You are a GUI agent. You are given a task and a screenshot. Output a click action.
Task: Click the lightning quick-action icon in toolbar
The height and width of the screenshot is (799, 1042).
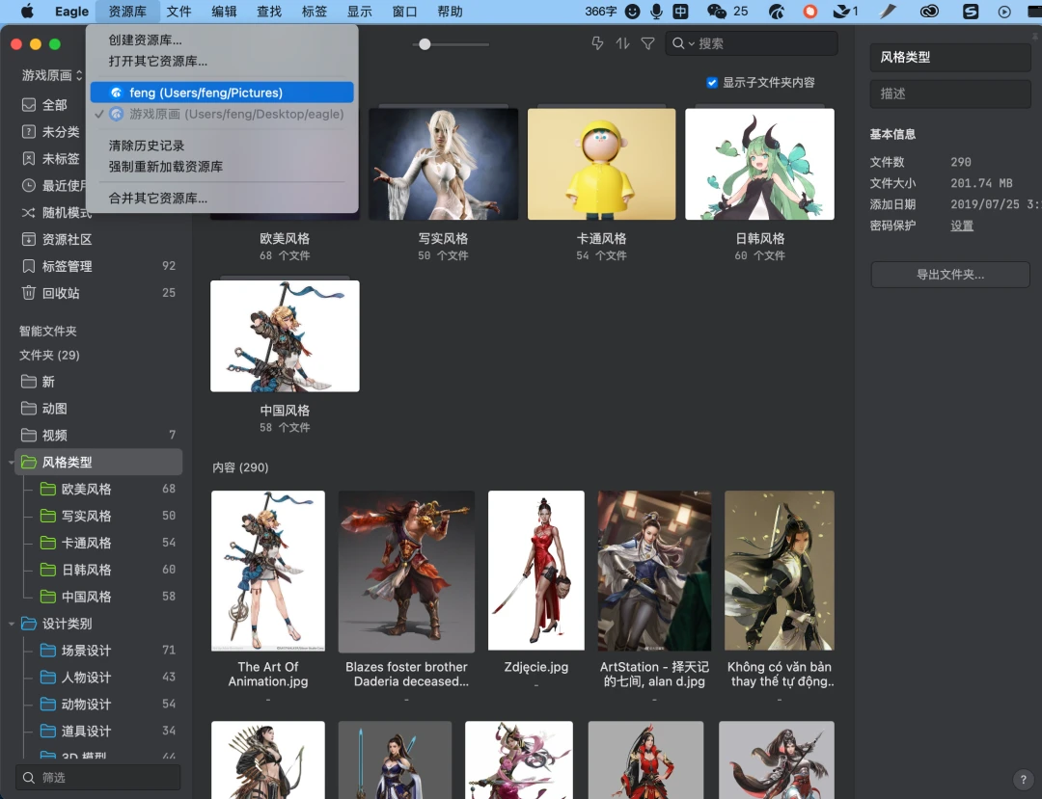tap(597, 43)
